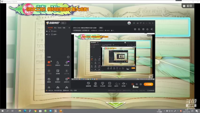Image resolution: width=200 pixels, height=113 pixels.
Task: Open the 全民乐PK tool
Action: click(66, 80)
